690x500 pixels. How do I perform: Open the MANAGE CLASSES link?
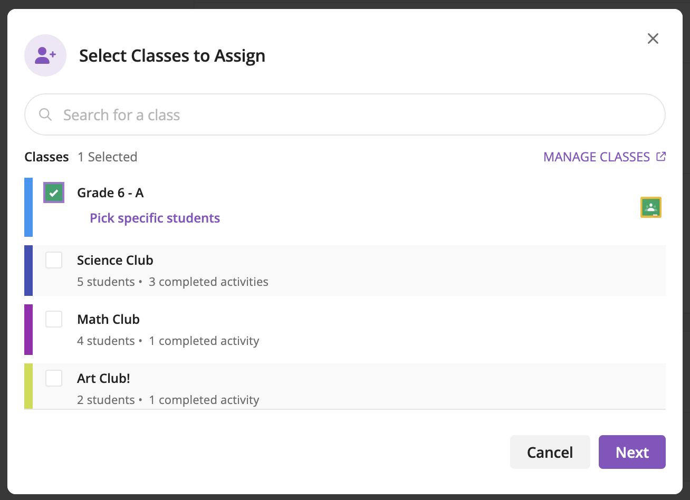tap(597, 157)
